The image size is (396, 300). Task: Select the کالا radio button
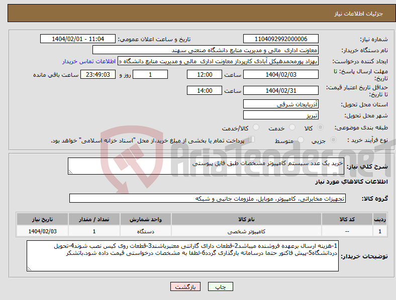[x=320, y=127]
